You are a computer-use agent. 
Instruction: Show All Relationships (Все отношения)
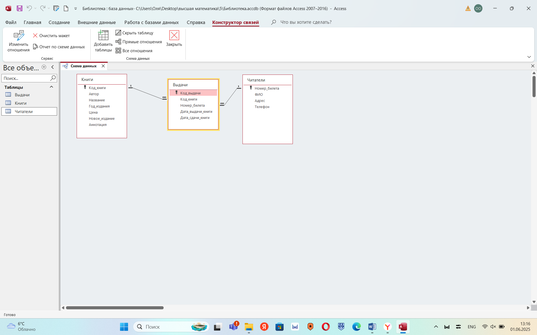point(134,51)
